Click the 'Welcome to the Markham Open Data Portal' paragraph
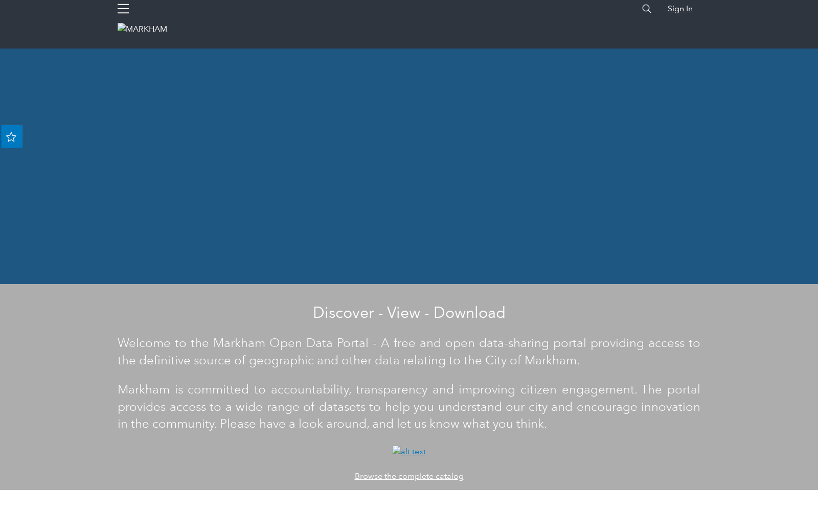Viewport: 818px width, 511px height. tap(409, 351)
